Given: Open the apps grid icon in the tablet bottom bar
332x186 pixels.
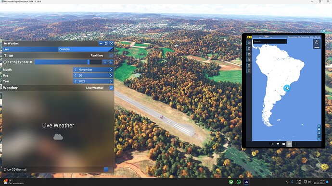Looking at the screenshot, I should 295,144.
